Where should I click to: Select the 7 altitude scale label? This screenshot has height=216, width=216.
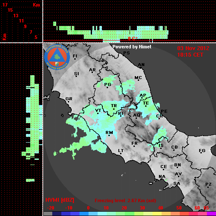pyautogui.click(x=31, y=32)
